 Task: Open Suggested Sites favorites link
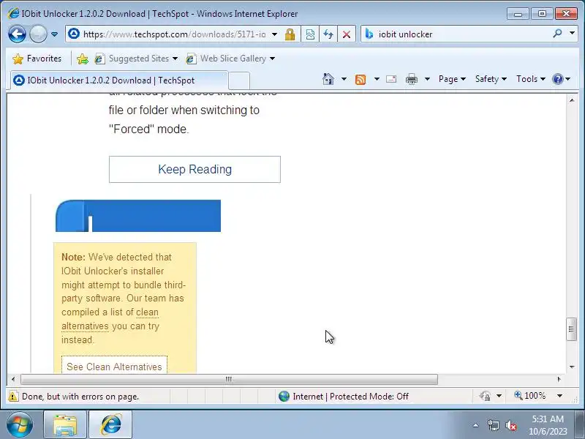pyautogui.click(x=136, y=59)
